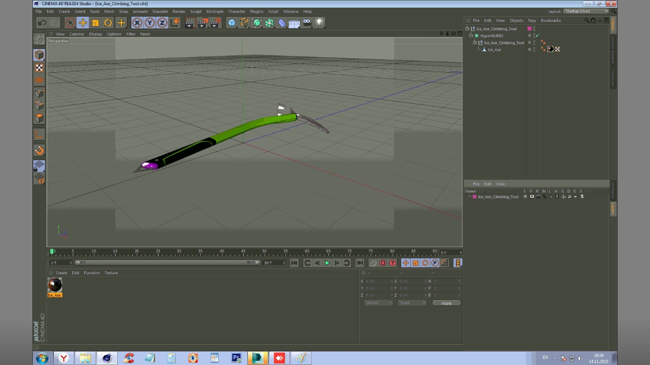Click frame 45 on timeline ruler
650x365 pixels.
[x=243, y=251]
